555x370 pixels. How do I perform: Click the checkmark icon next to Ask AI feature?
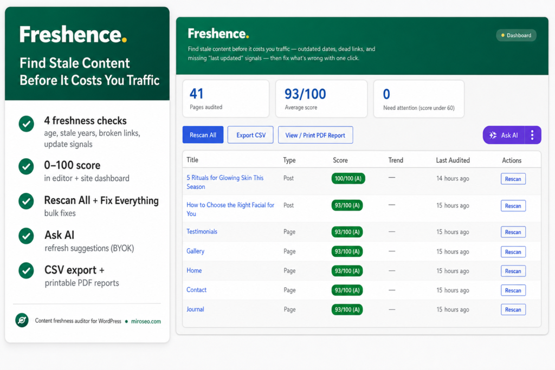tap(26, 236)
